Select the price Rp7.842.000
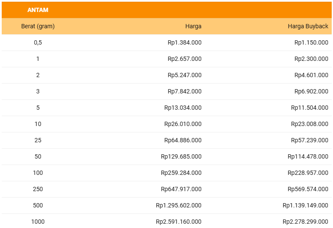Screen dimensions: 333x228 coord(184,91)
